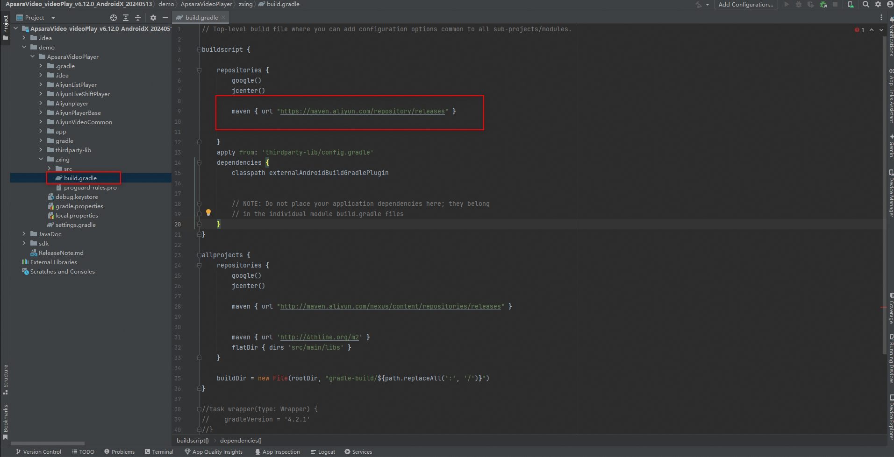The image size is (894, 457).
Task: Open Problems tool window
Action: (x=119, y=452)
